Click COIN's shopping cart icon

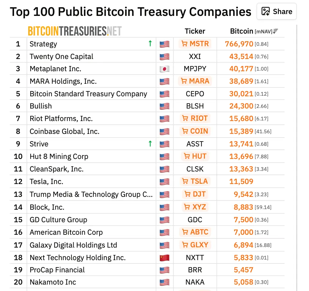coord(186,131)
